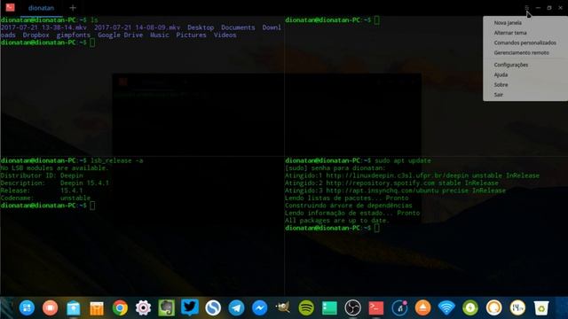This screenshot has height=319, width=568.
Task: Open the gear settings icon in the dock
Action: (x=143, y=308)
